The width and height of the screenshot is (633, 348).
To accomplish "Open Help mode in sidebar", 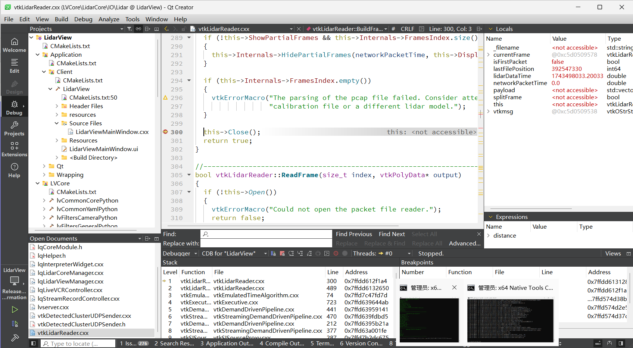I will point(14,170).
